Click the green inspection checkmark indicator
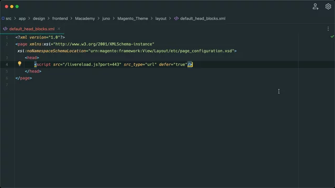Viewport: 335px width, 188px height. pos(332,37)
